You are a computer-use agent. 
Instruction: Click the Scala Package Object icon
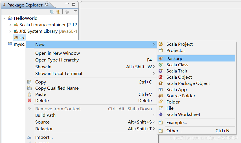click(x=161, y=83)
